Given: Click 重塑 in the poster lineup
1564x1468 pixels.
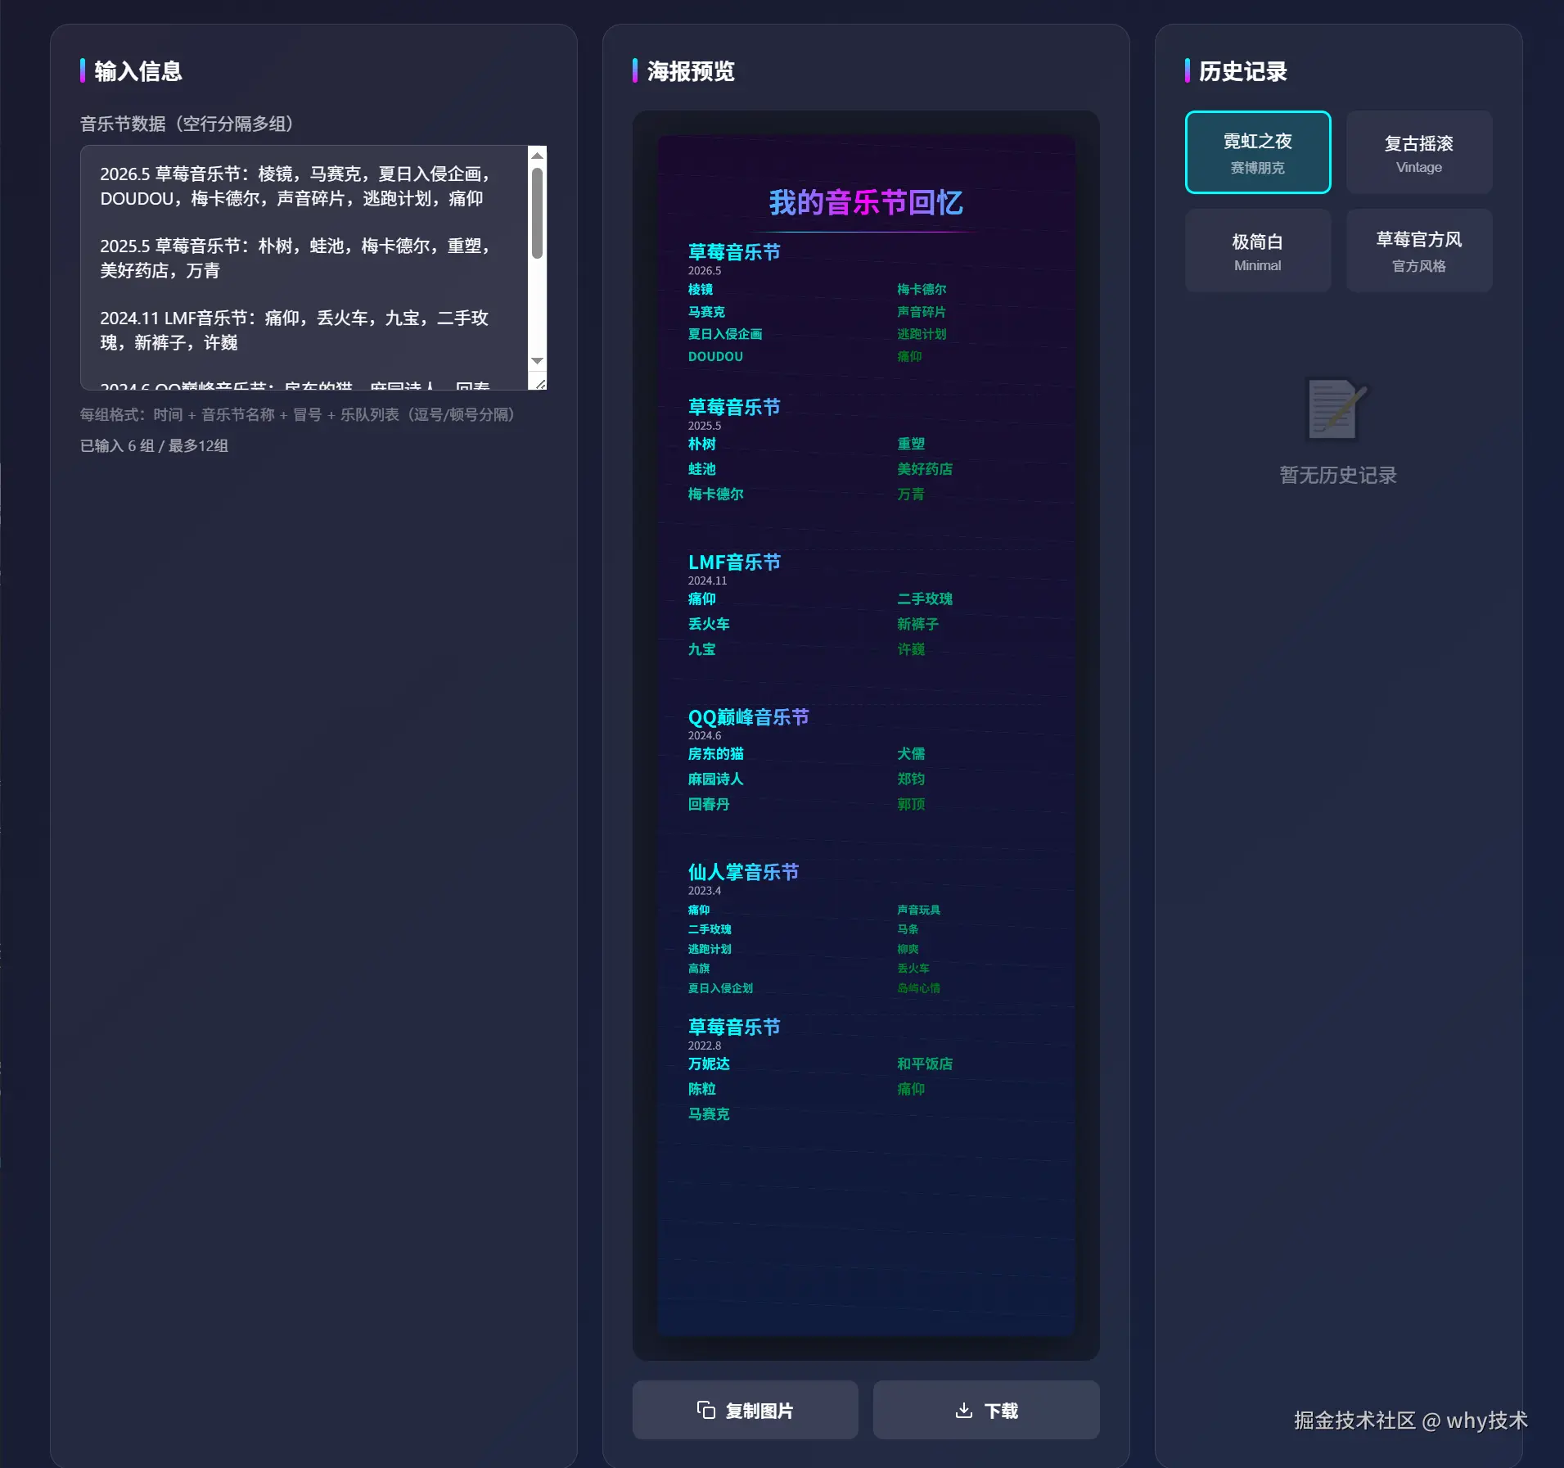Looking at the screenshot, I should pyautogui.click(x=911, y=444).
